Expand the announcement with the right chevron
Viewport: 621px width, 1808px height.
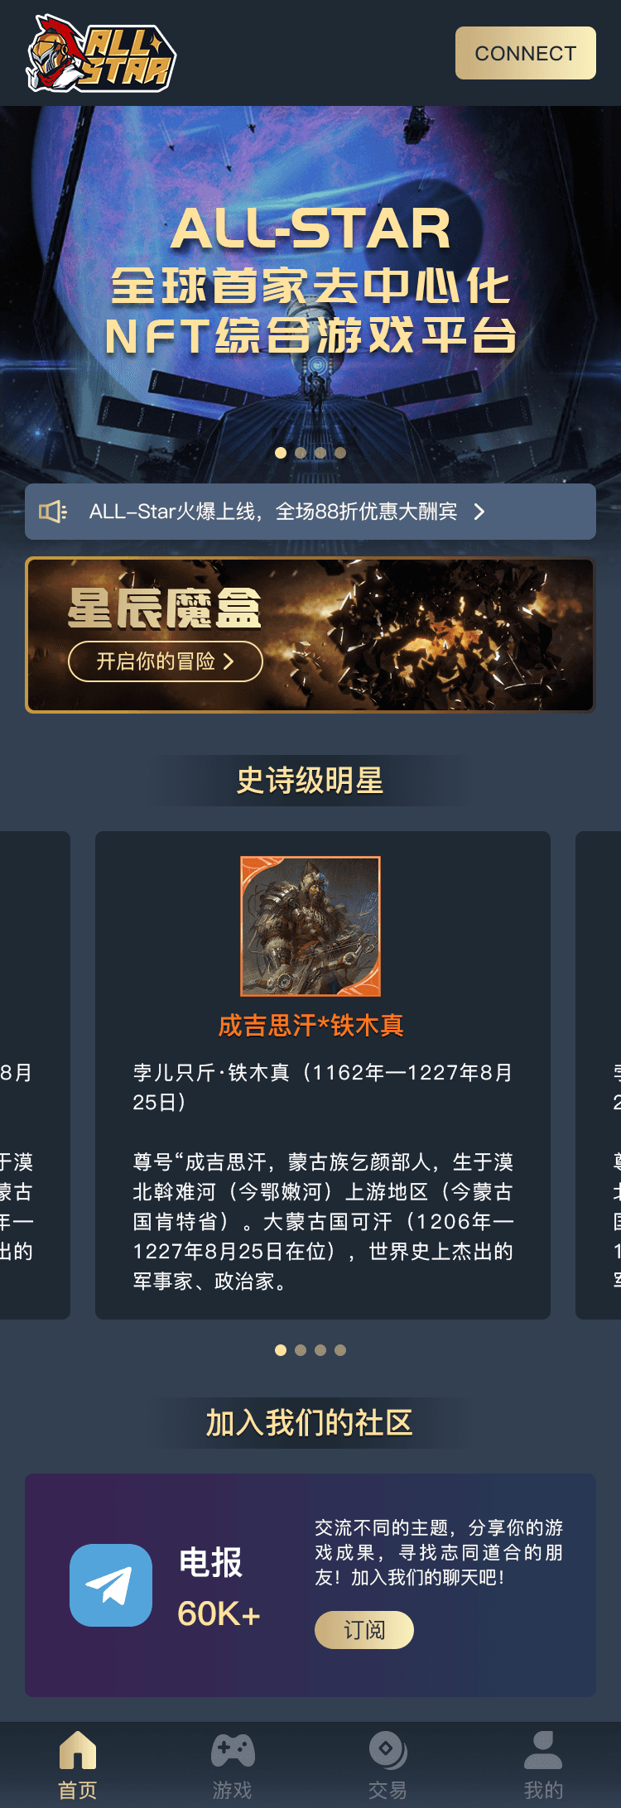[479, 512]
